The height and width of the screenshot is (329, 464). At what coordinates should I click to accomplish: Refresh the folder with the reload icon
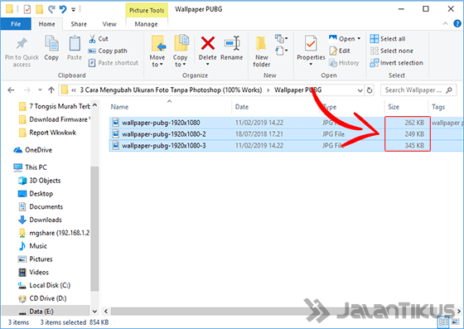point(370,90)
